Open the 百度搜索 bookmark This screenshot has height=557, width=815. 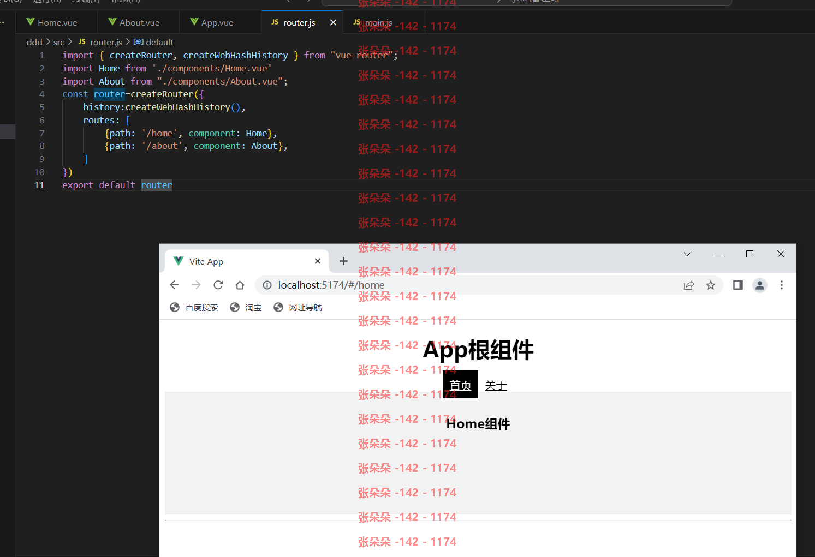(194, 307)
